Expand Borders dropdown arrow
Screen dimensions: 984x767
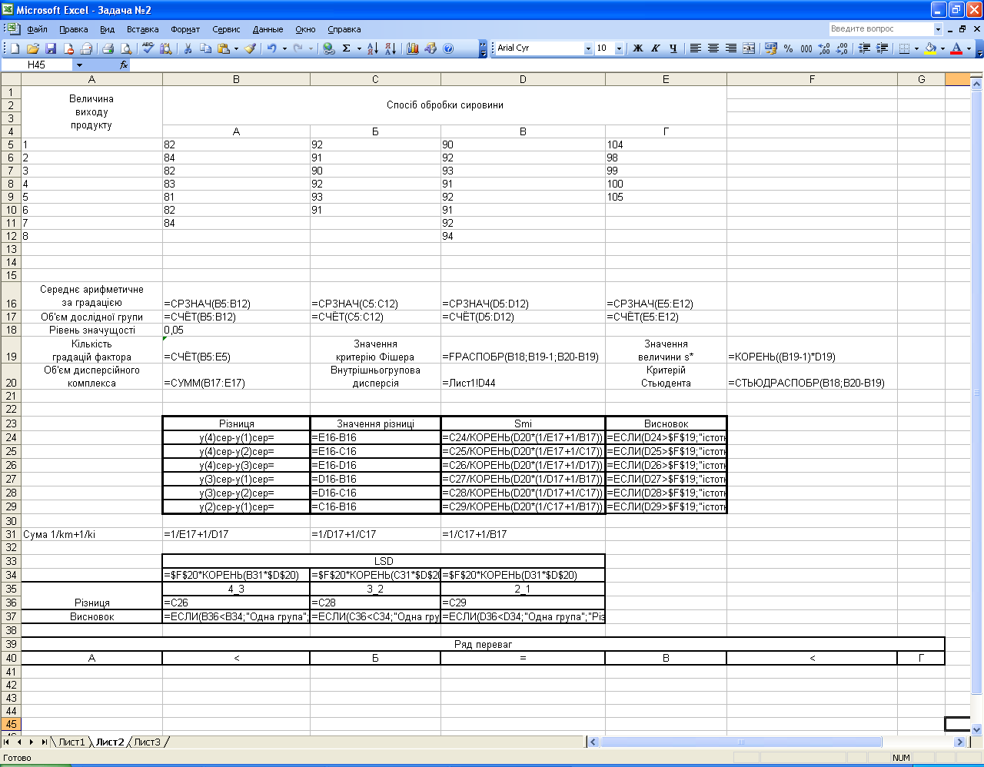point(916,48)
